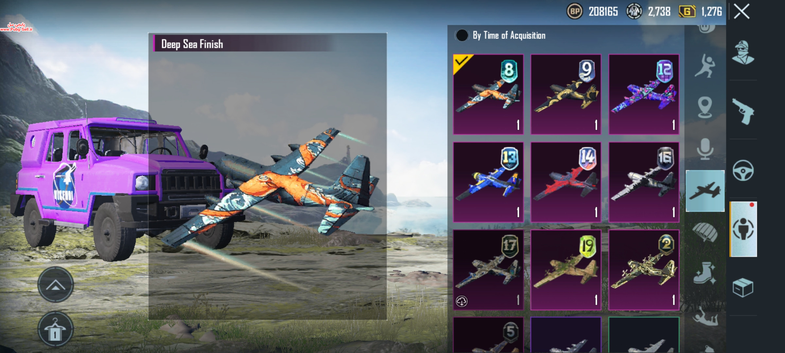The image size is (785, 353).
Task: Open the map pin location icon
Action: click(x=705, y=107)
